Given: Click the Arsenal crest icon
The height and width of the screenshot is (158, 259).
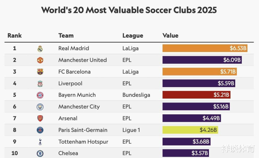Looking at the screenshot, I should tap(40, 119).
